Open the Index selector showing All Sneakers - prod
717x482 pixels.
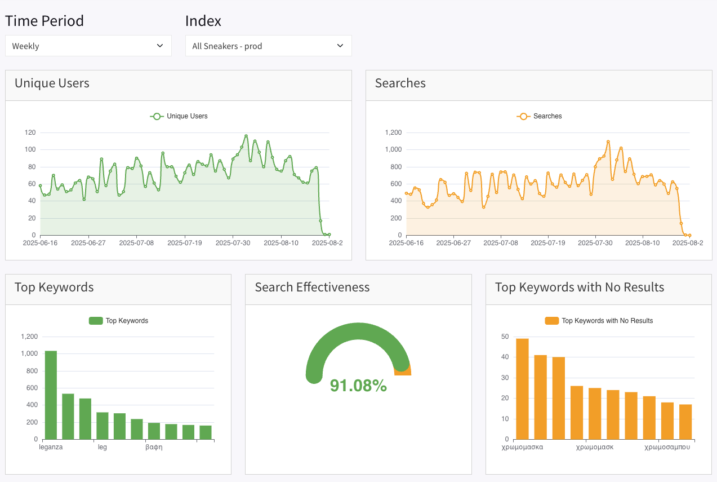268,46
